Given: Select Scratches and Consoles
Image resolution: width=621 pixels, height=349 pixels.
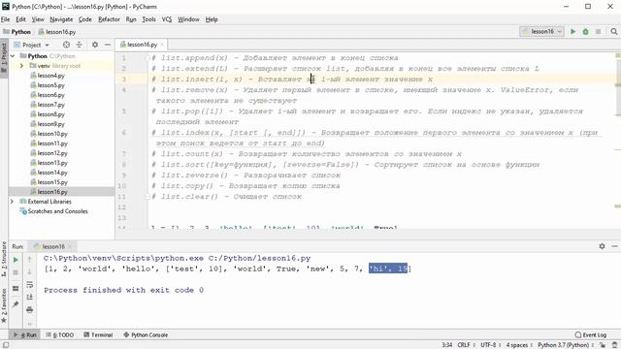Looking at the screenshot, I should (x=57, y=211).
